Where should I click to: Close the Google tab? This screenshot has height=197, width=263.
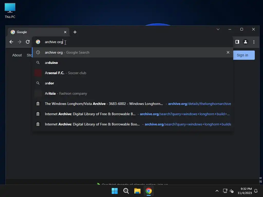(x=65, y=32)
